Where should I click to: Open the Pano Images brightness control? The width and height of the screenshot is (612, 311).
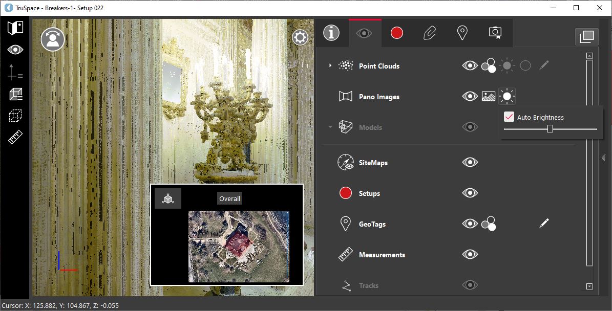click(x=507, y=96)
